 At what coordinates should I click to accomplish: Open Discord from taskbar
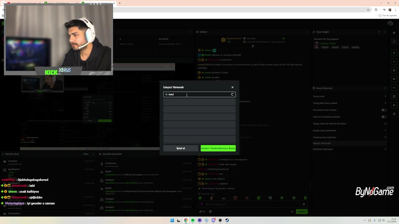(x=213, y=221)
